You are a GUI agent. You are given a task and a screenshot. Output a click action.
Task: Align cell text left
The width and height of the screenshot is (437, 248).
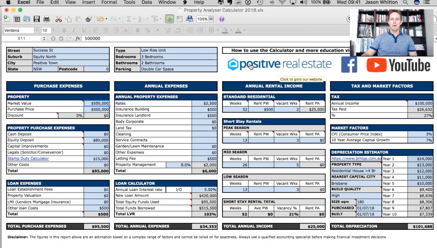coord(96,30)
